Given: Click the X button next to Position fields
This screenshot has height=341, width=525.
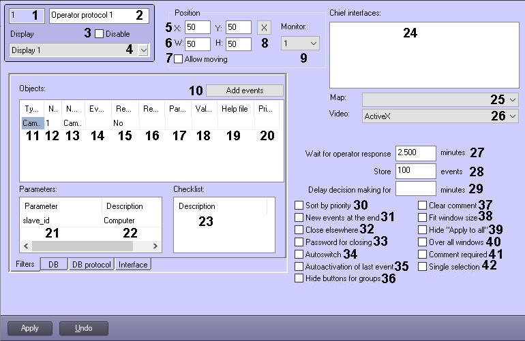Looking at the screenshot, I should (x=265, y=27).
